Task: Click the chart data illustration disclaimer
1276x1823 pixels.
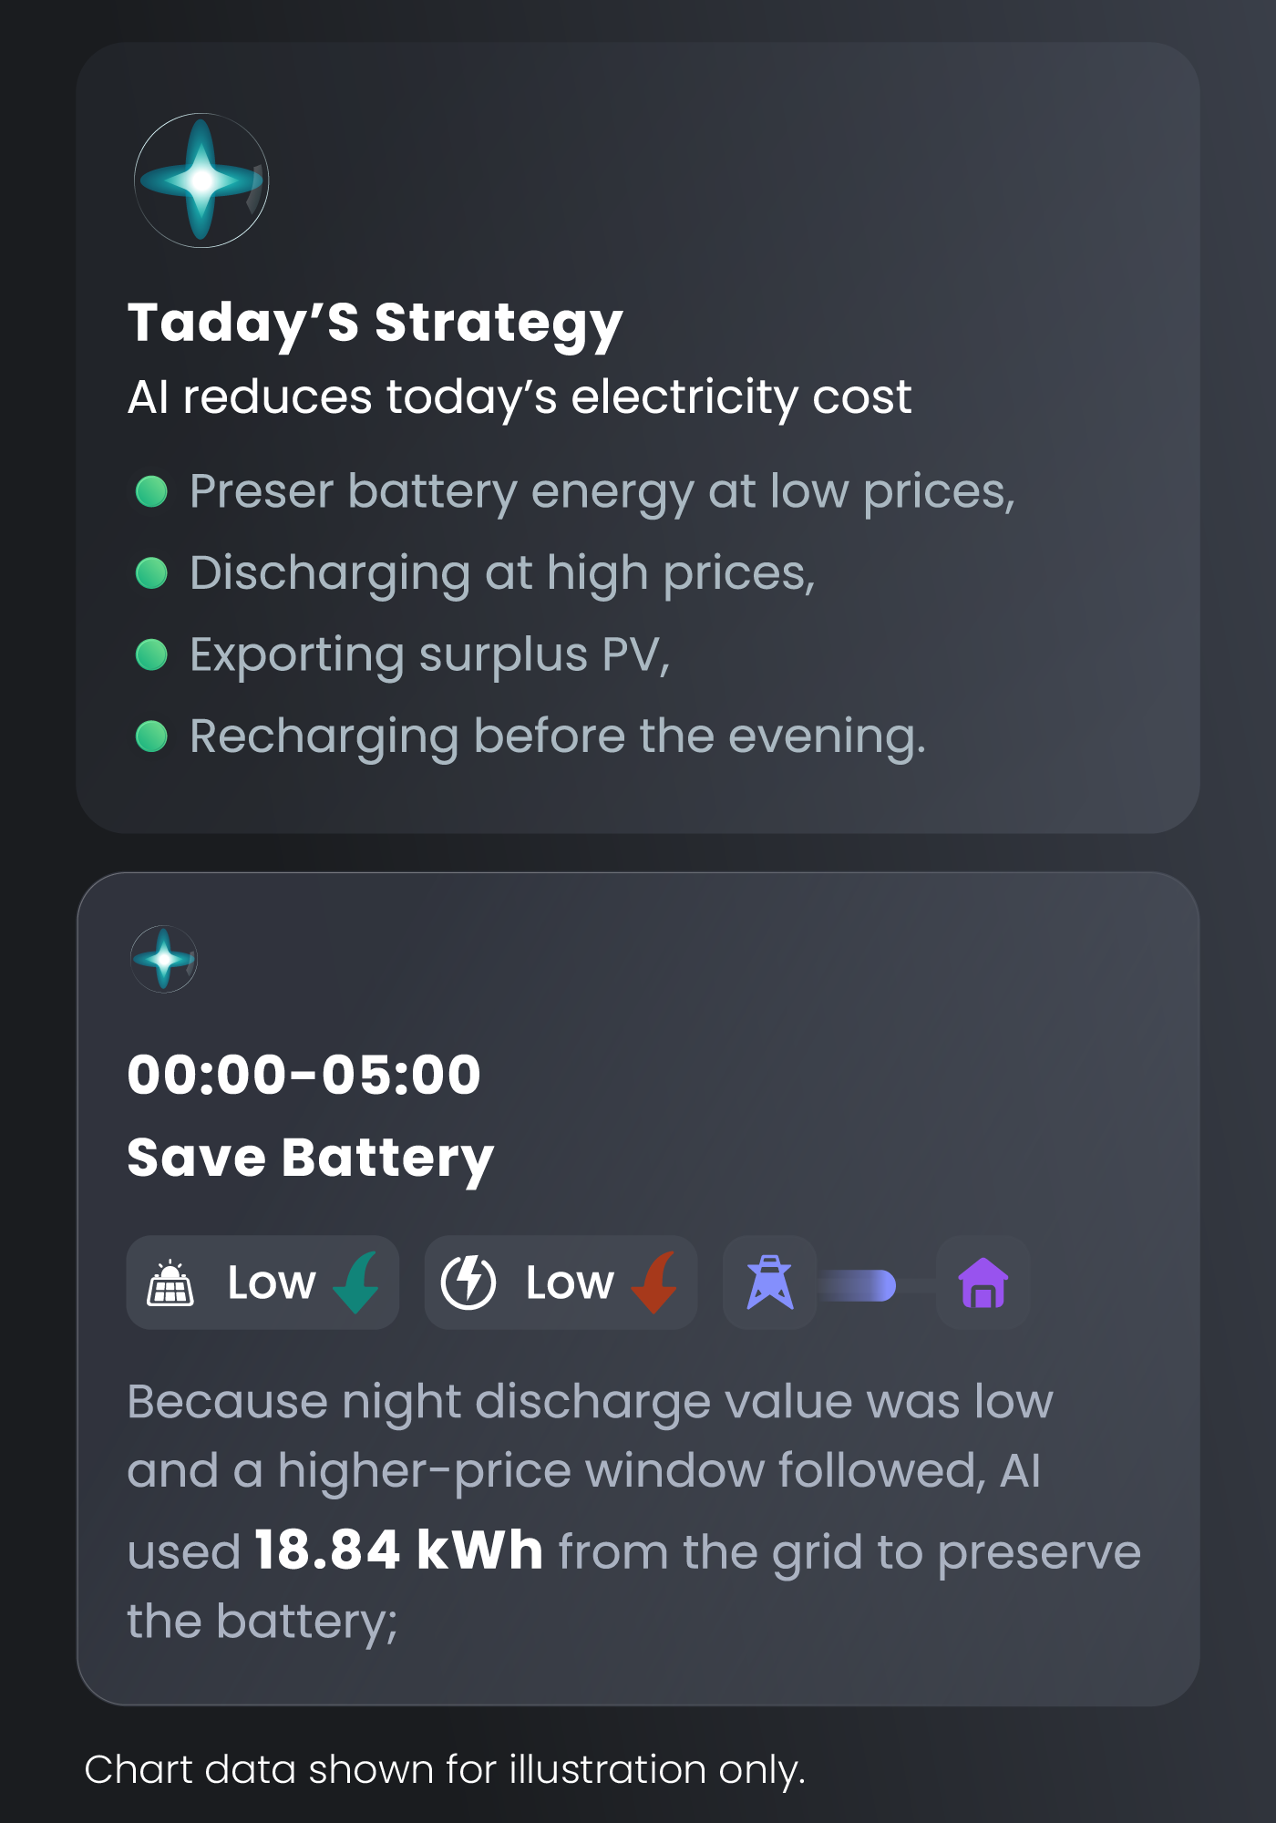Action: point(445,1770)
